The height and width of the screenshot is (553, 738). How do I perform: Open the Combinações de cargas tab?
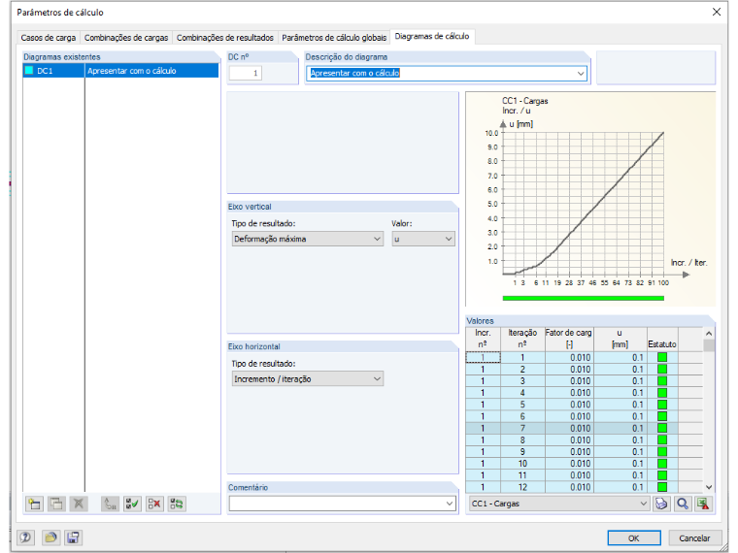tap(126, 38)
